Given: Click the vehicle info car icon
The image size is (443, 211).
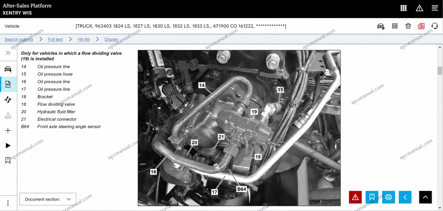Looking at the screenshot, I should click(x=381, y=26).
